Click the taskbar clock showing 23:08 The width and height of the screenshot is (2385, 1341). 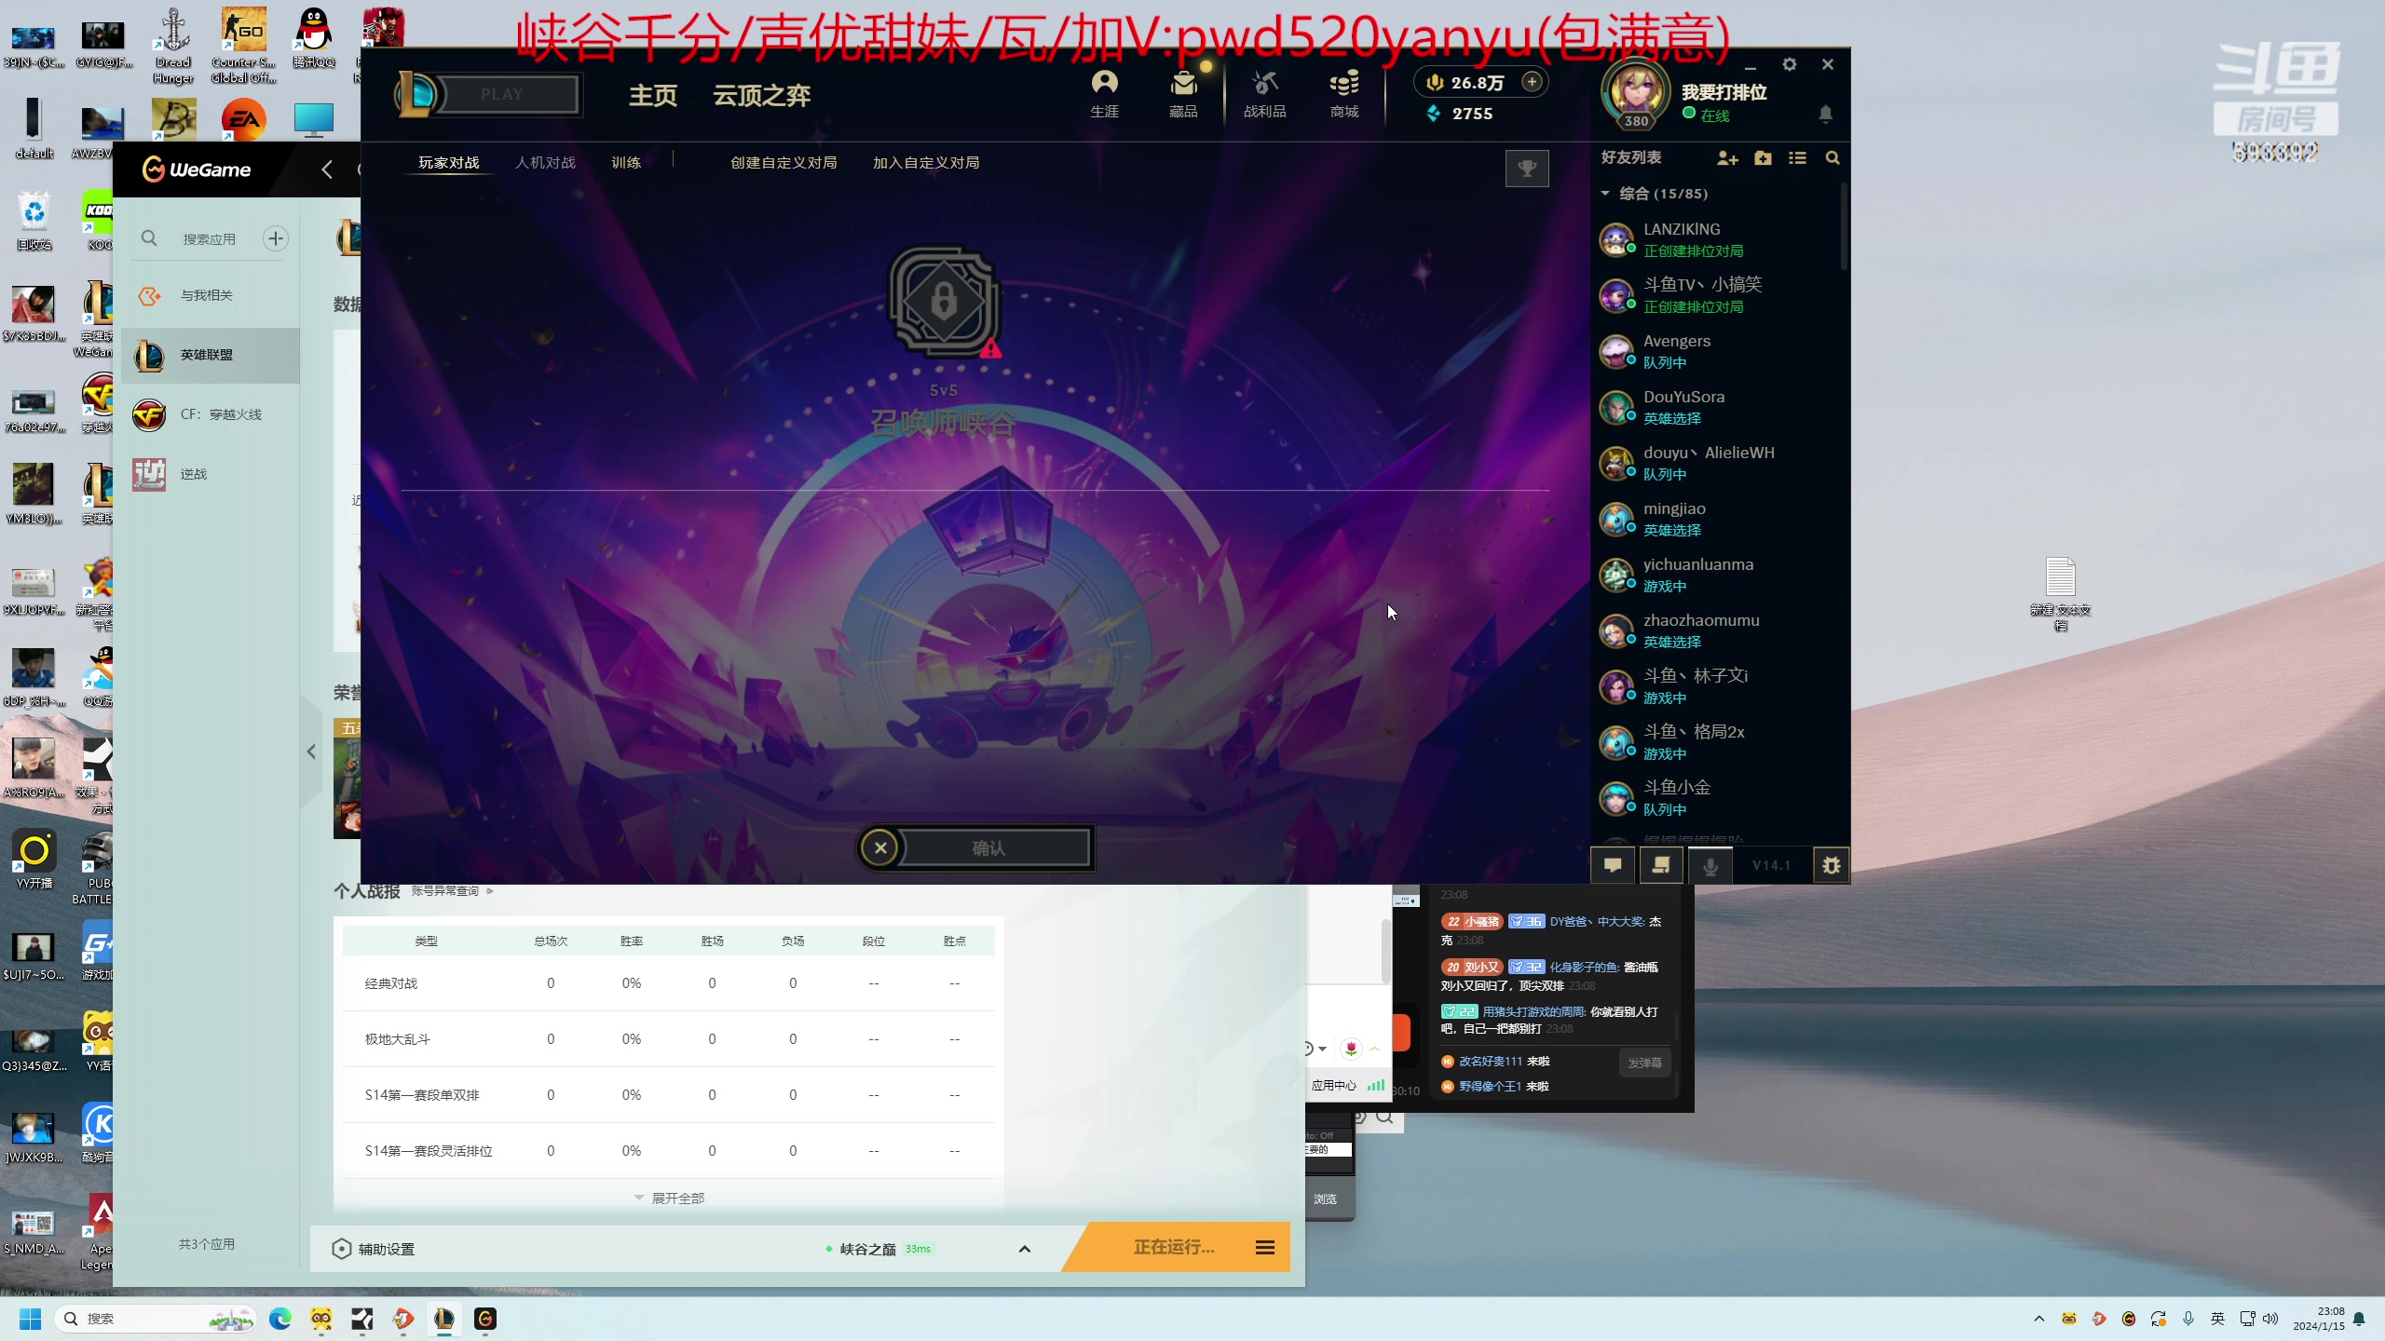[x=2319, y=1319]
